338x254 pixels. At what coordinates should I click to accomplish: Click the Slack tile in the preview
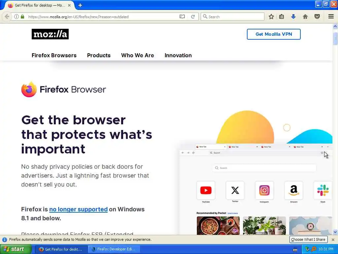point(323,190)
